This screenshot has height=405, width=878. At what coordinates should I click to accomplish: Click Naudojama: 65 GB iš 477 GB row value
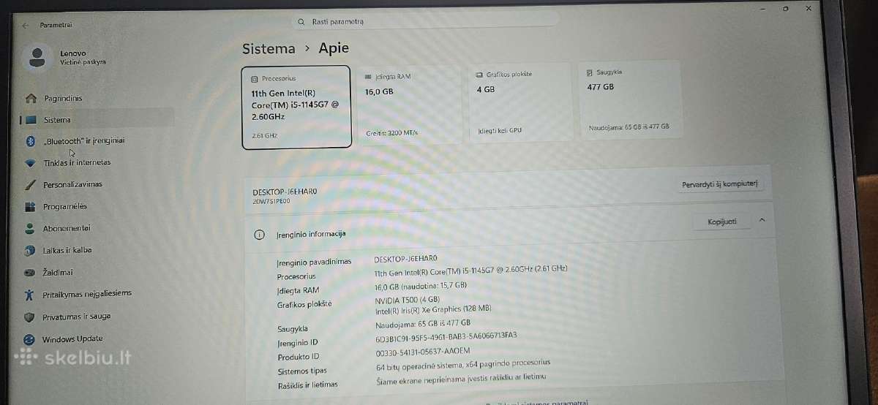point(423,322)
